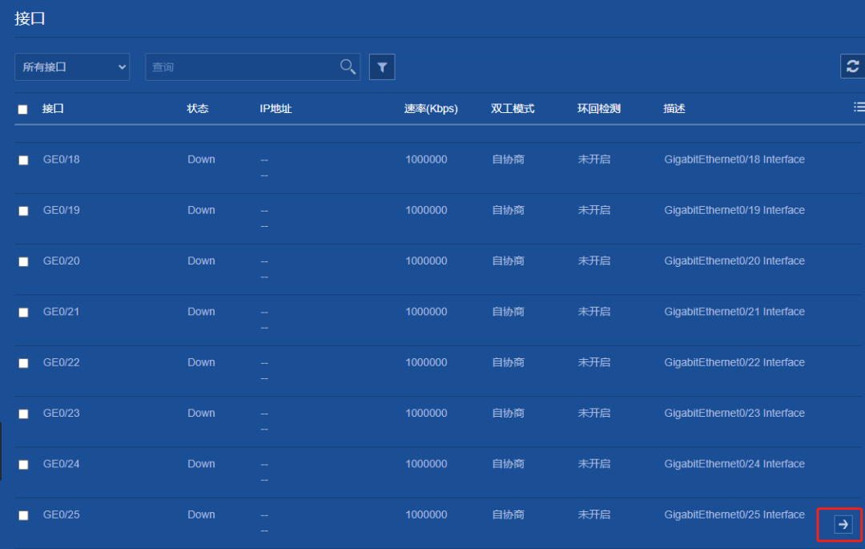The image size is (865, 549).
Task: Click the Down status of GE0/24
Action: click(201, 464)
